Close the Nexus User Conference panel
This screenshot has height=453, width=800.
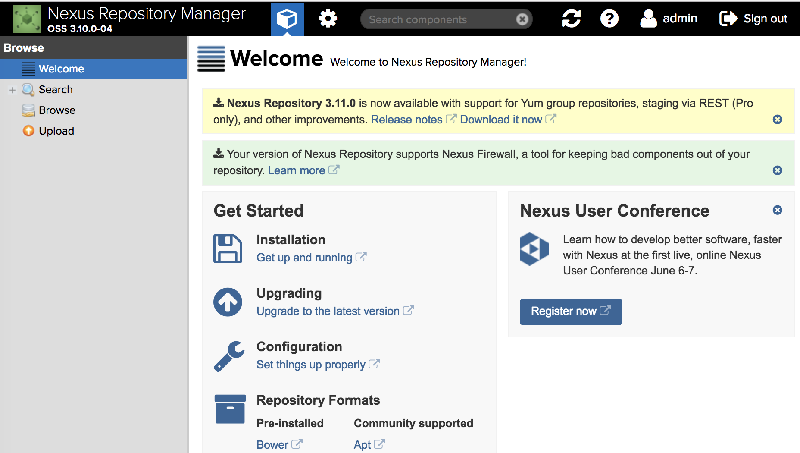[778, 210]
